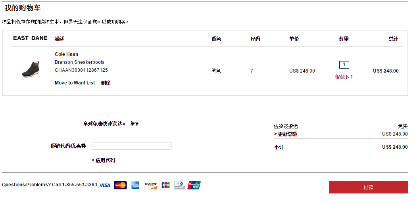Click the MasterCard payment icon

tap(120, 185)
